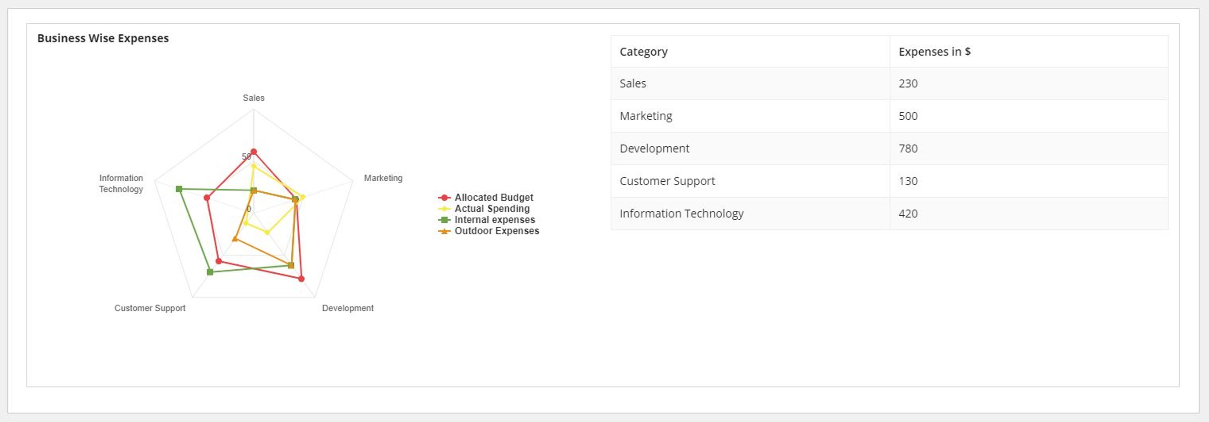Click the Customer Support axis label on chart
The image size is (1209, 422).
pyautogui.click(x=150, y=308)
